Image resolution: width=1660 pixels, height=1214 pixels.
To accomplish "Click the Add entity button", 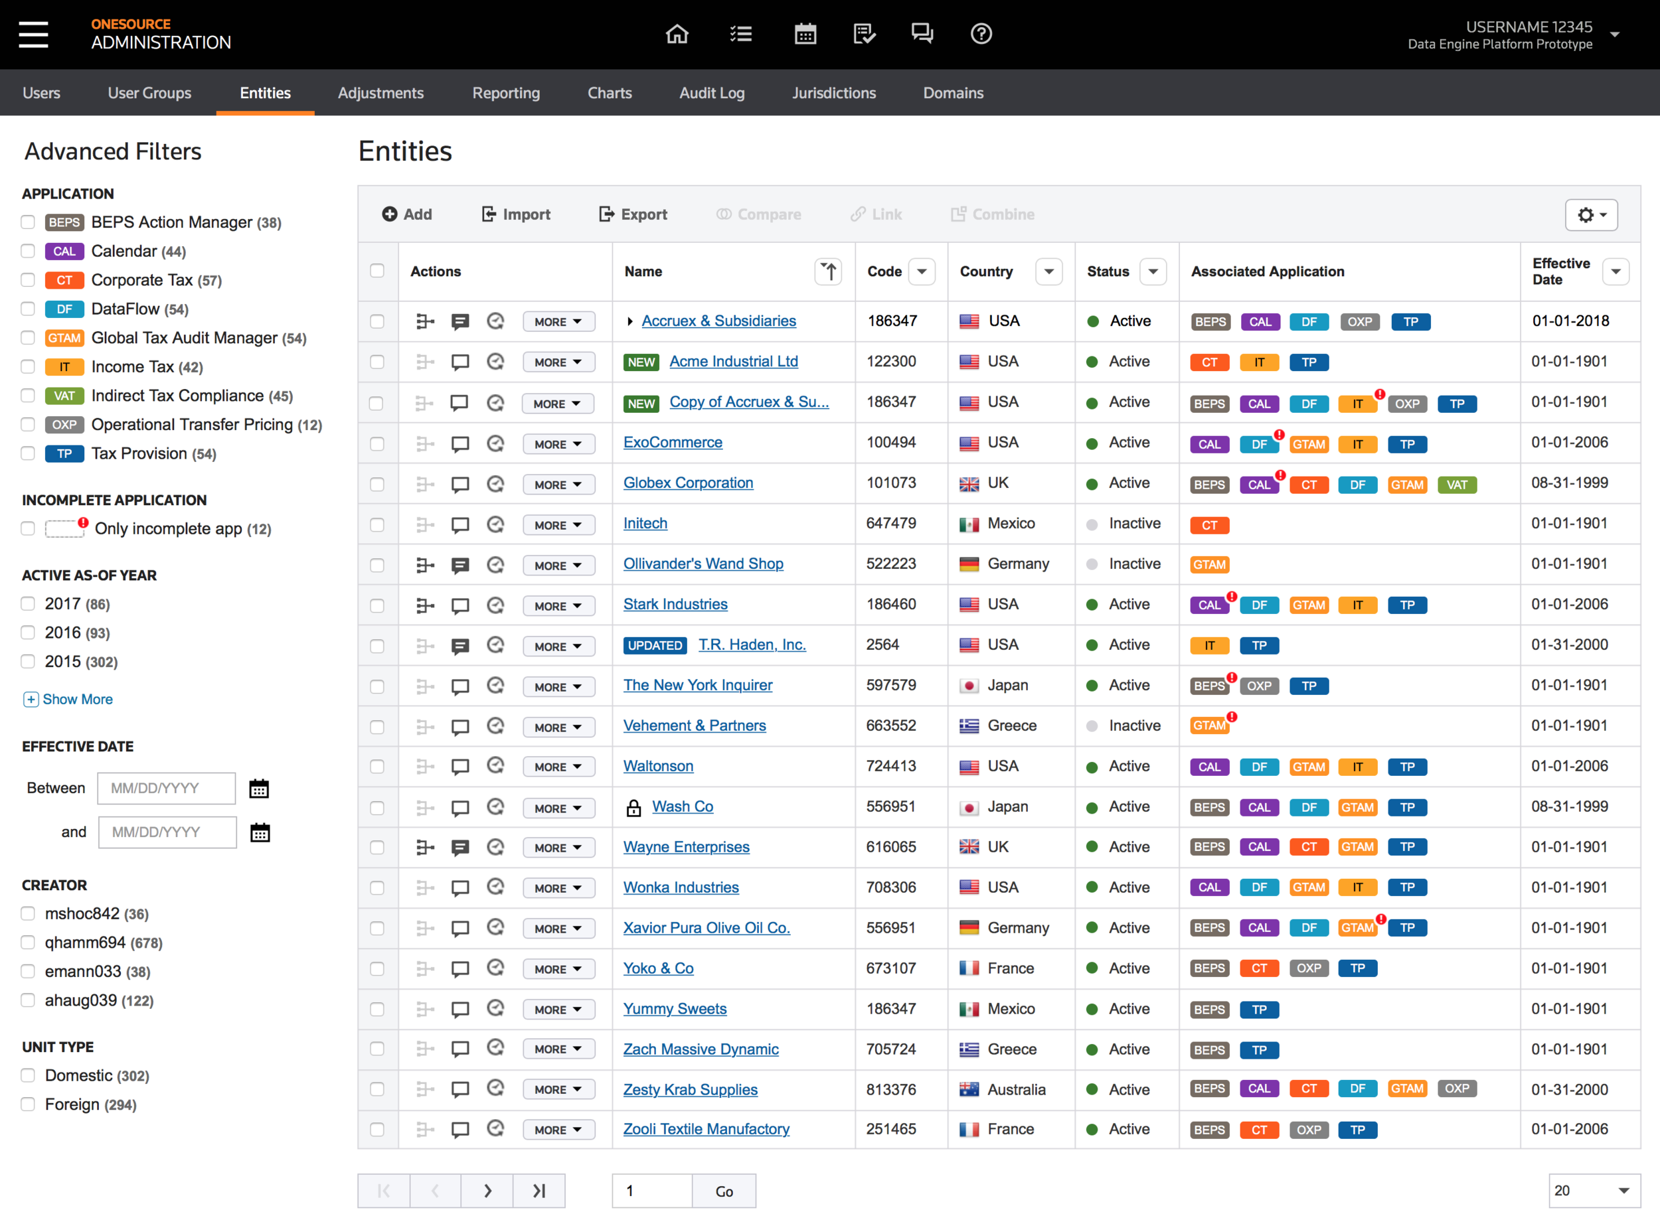I will pyautogui.click(x=406, y=214).
